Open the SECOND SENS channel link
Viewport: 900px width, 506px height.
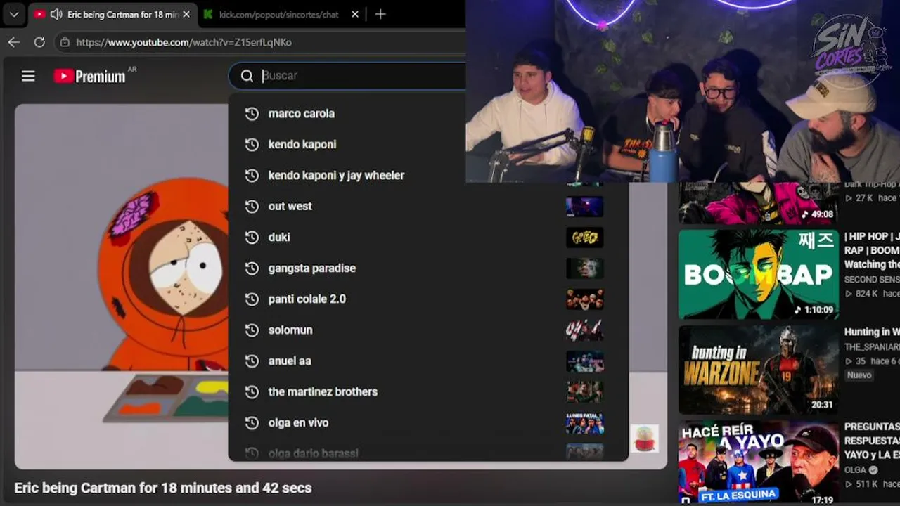(872, 279)
